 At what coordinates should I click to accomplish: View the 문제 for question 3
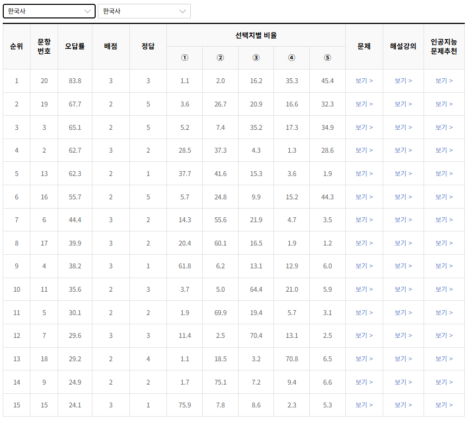364,127
